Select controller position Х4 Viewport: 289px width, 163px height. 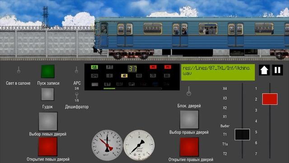pyautogui.click(x=225, y=89)
